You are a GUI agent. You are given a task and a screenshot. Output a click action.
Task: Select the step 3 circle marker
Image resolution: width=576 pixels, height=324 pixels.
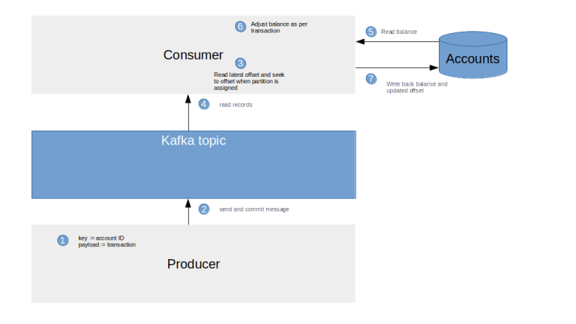click(x=240, y=63)
